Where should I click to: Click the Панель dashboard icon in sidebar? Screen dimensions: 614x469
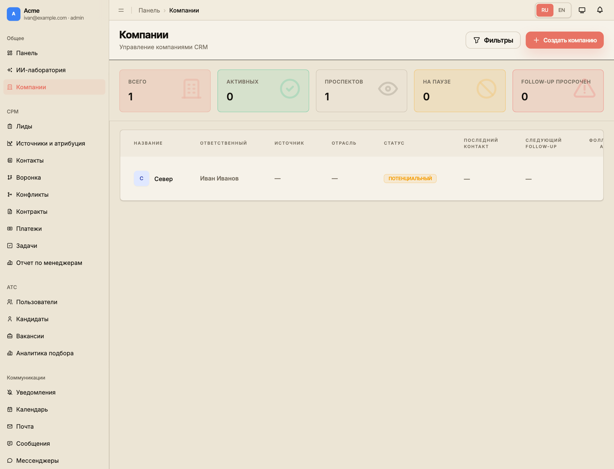[10, 53]
